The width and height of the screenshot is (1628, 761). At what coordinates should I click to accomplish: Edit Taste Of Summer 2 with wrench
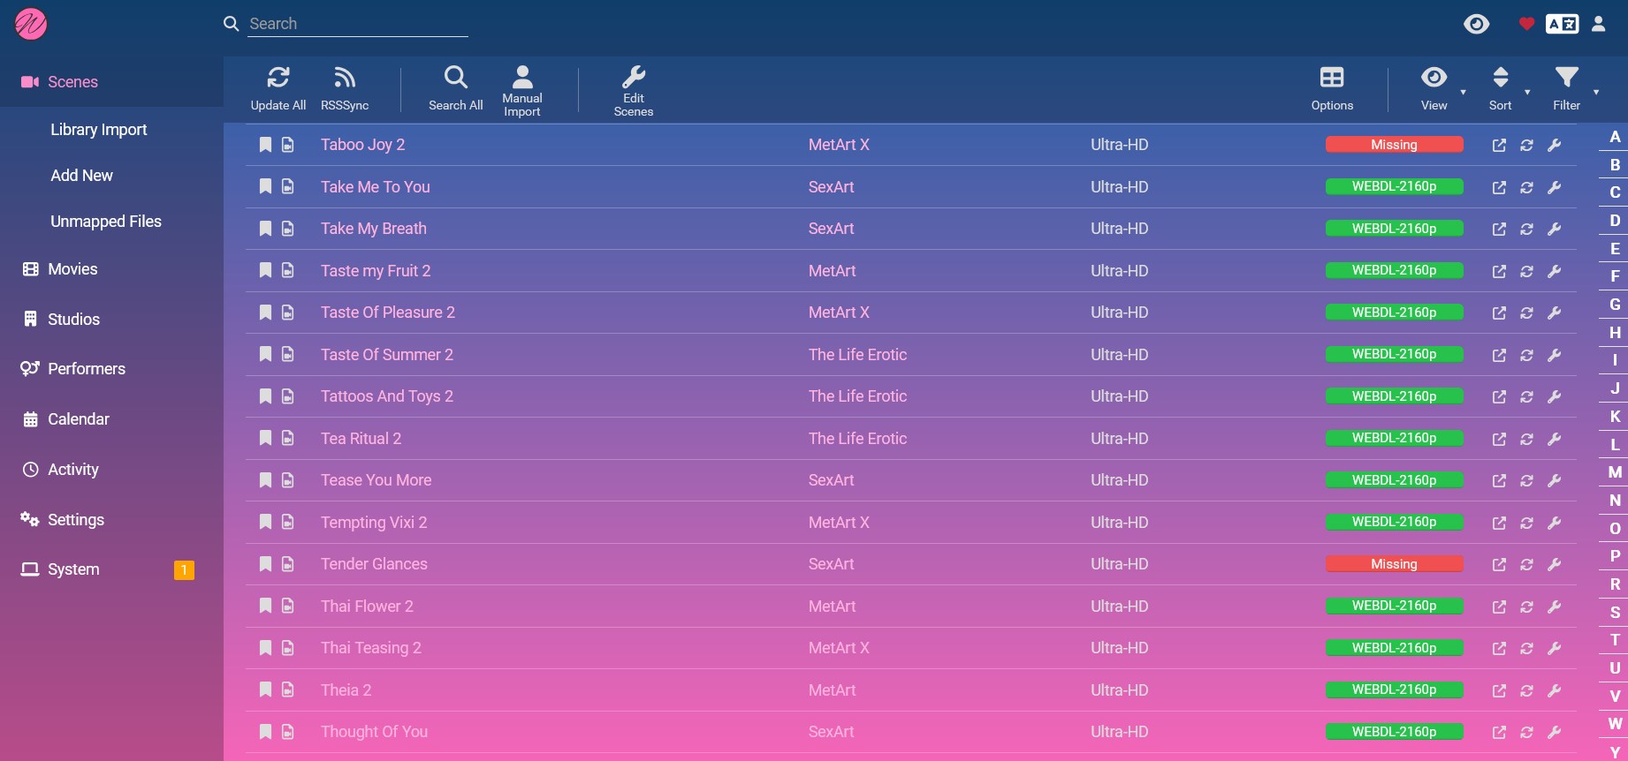1555,355
